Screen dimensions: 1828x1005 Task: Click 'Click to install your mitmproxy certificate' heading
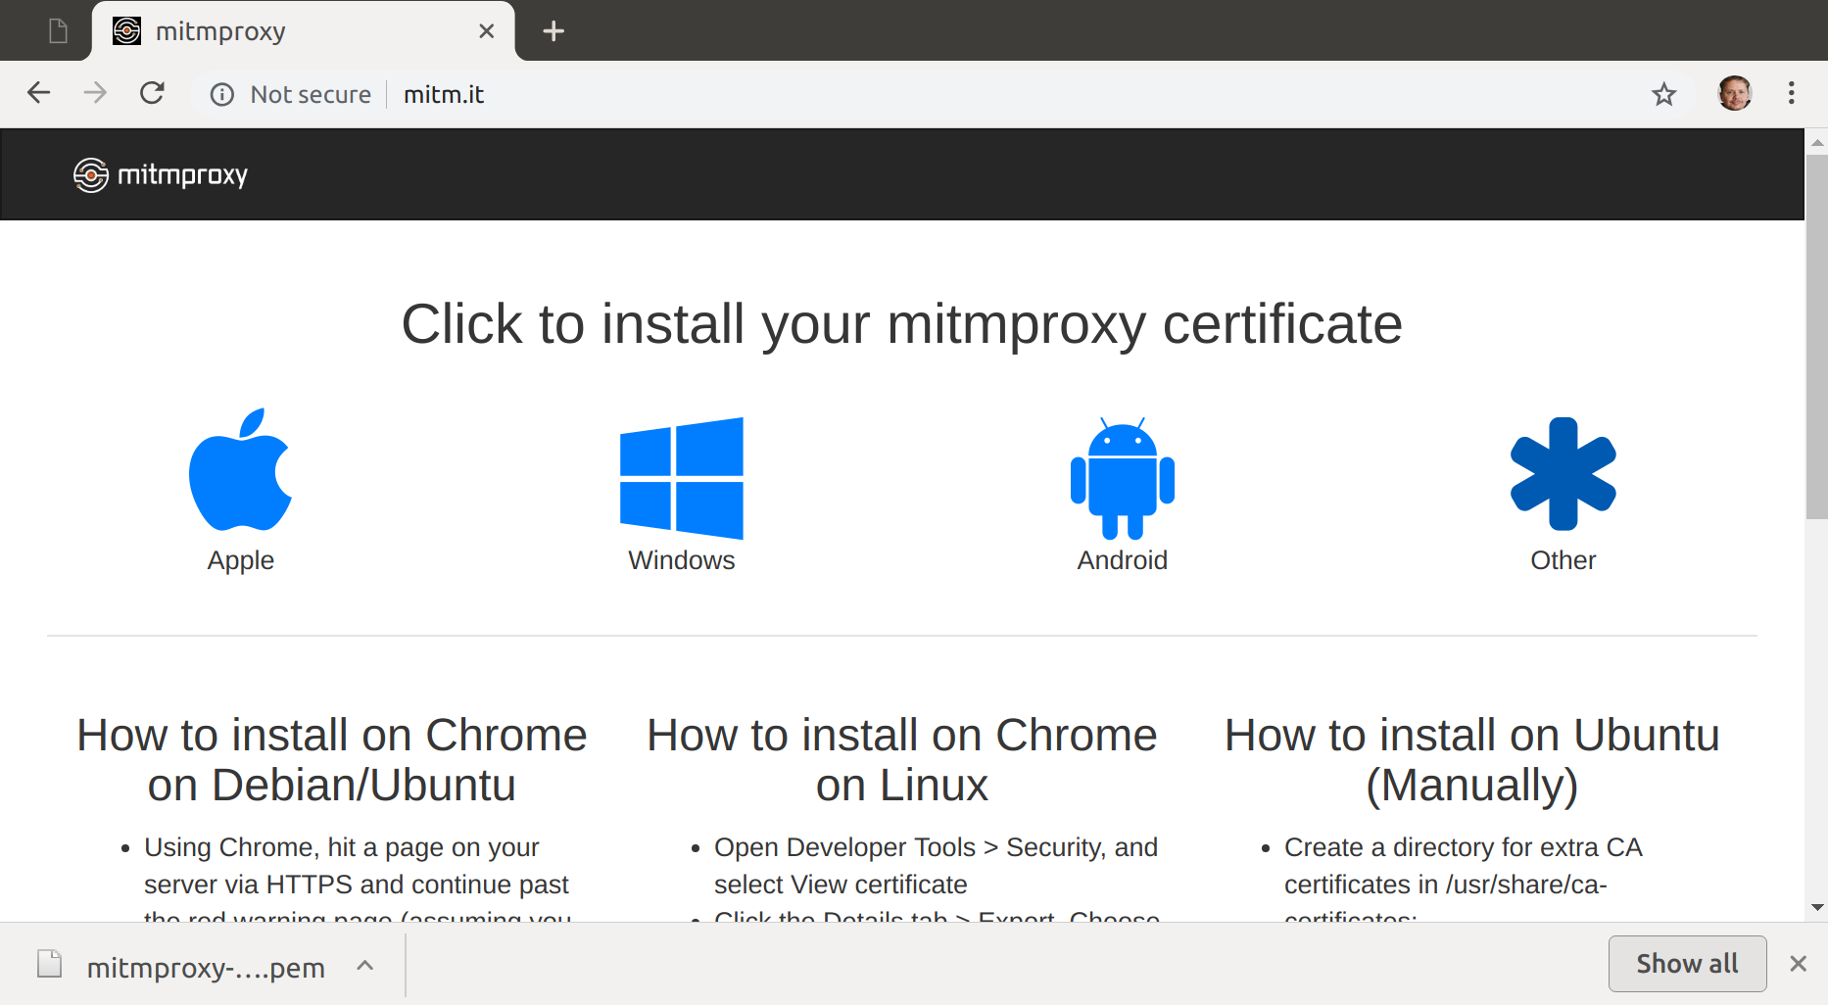pos(902,324)
